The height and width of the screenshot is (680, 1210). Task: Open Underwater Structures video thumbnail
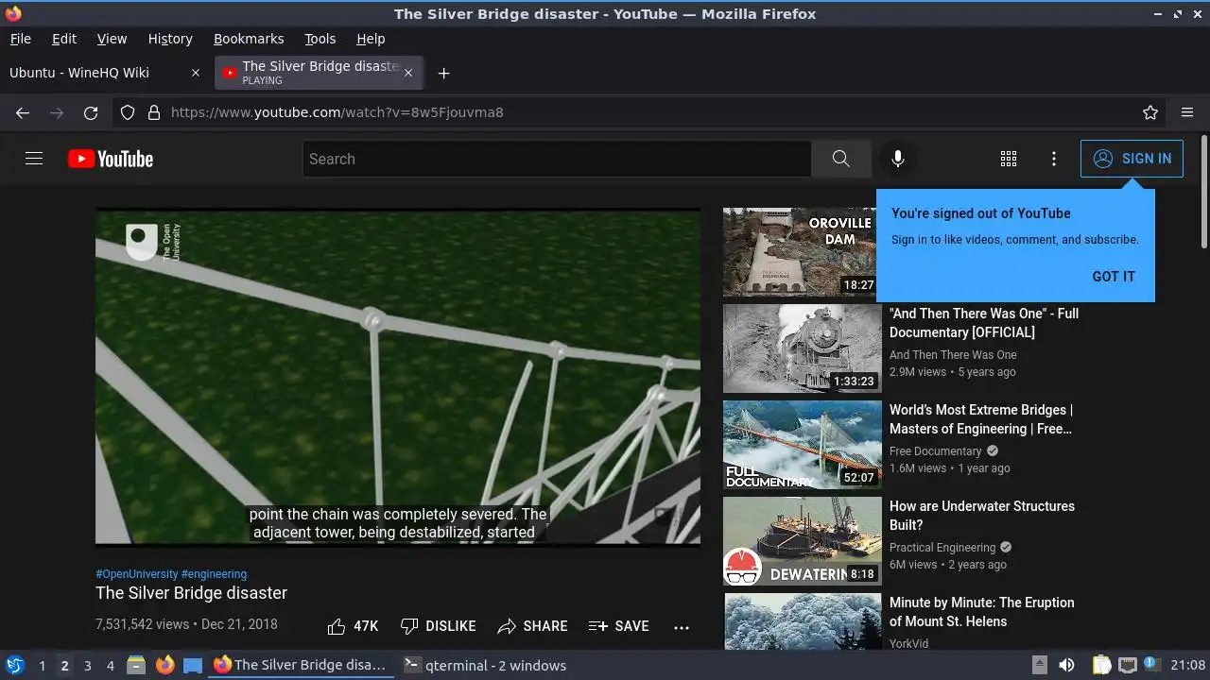[x=803, y=541]
